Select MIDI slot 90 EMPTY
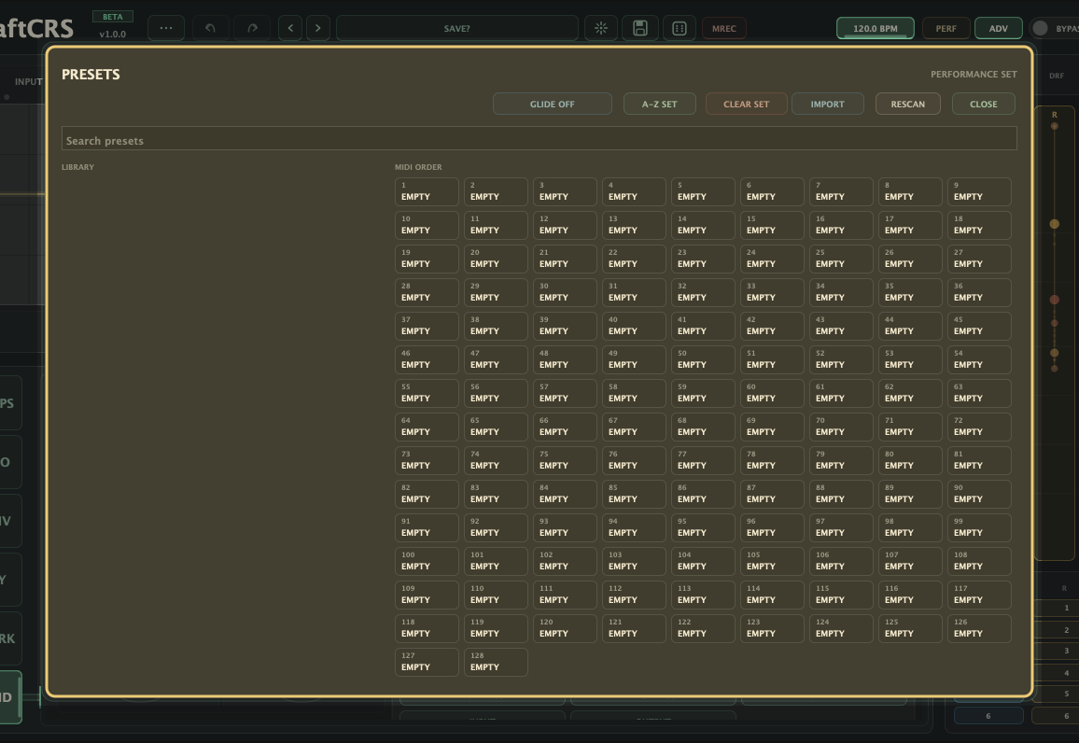Screen dimensions: 1079x743 pyautogui.click(x=979, y=495)
